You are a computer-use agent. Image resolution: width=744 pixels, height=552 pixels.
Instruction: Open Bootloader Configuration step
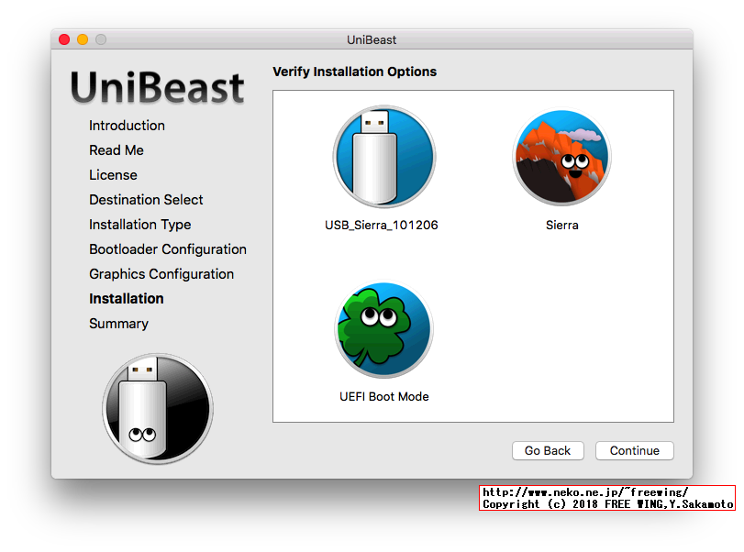167,248
